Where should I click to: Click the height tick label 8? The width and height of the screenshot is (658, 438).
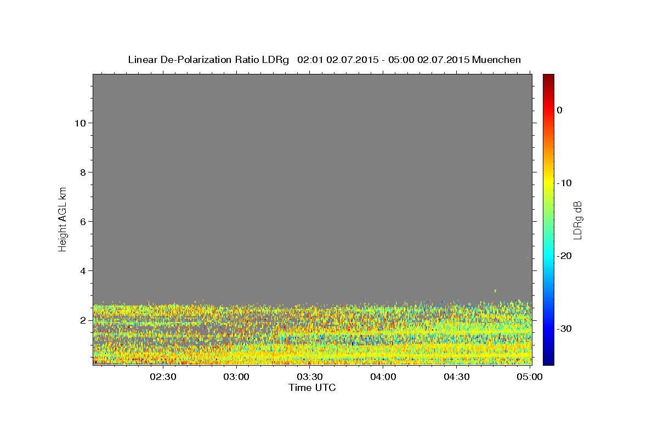(83, 172)
